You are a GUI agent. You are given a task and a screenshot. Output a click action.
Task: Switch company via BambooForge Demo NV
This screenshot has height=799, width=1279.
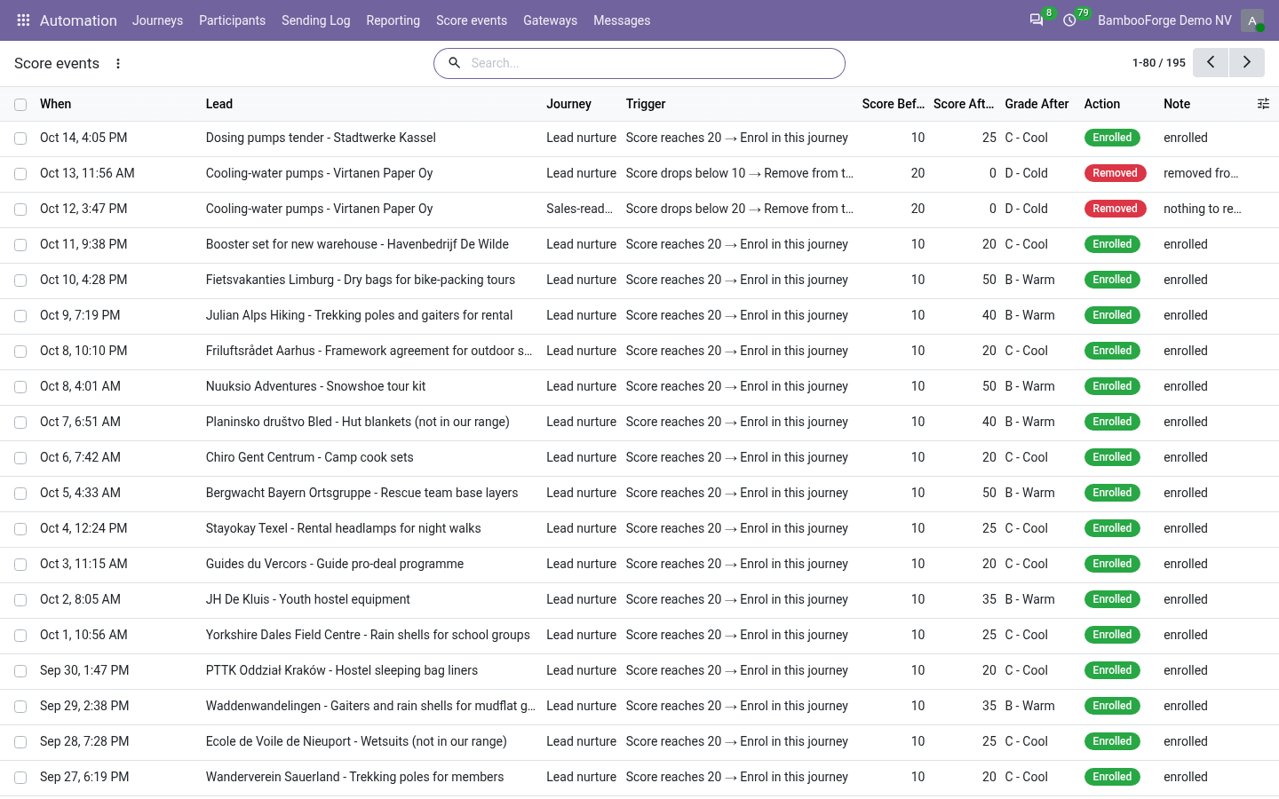pyautogui.click(x=1164, y=20)
